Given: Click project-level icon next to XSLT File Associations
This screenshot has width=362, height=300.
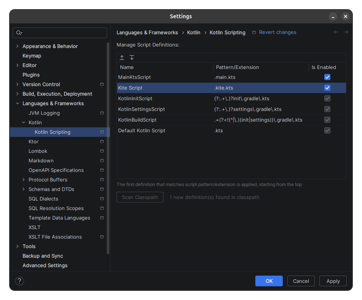Looking at the screenshot, I should coord(102,237).
